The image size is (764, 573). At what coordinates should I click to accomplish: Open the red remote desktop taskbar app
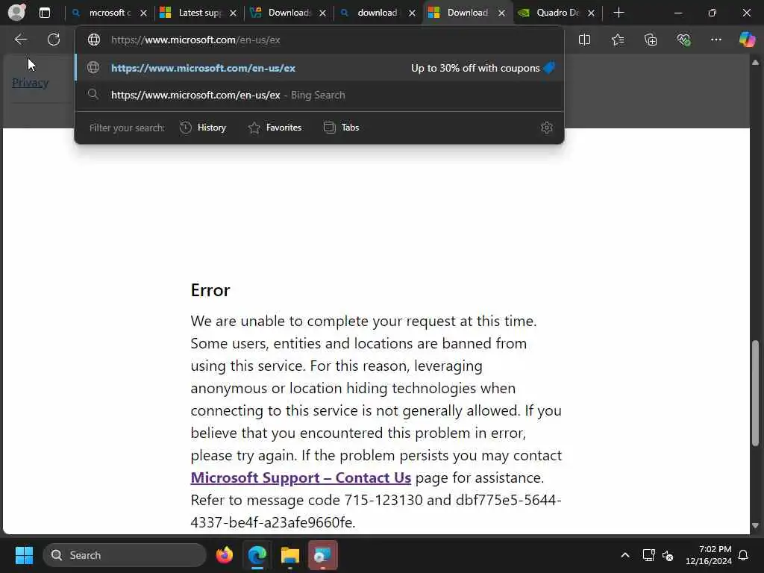click(x=322, y=555)
